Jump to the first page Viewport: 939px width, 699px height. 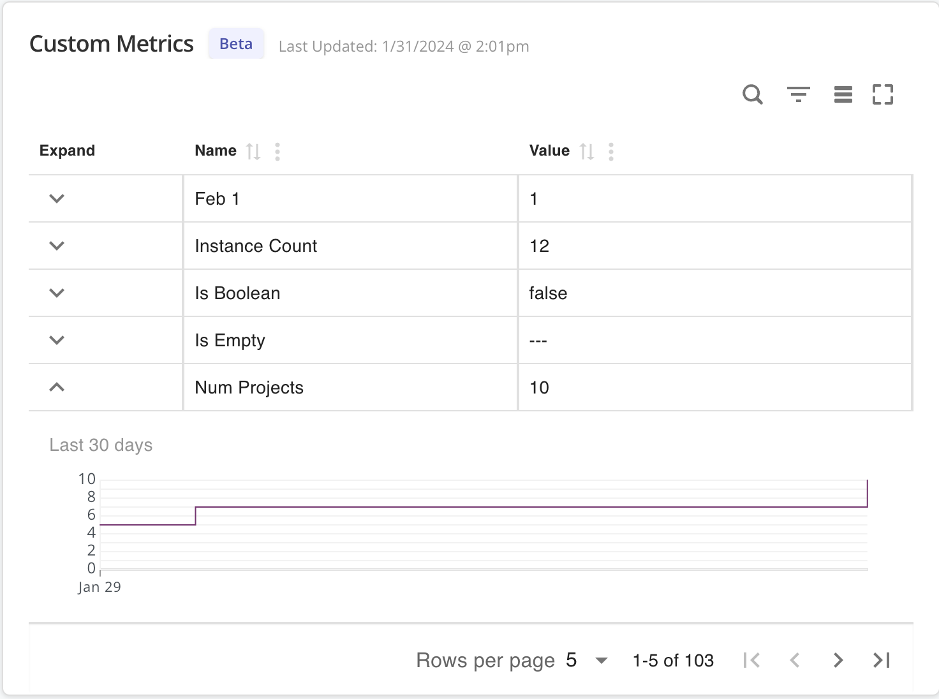(751, 660)
